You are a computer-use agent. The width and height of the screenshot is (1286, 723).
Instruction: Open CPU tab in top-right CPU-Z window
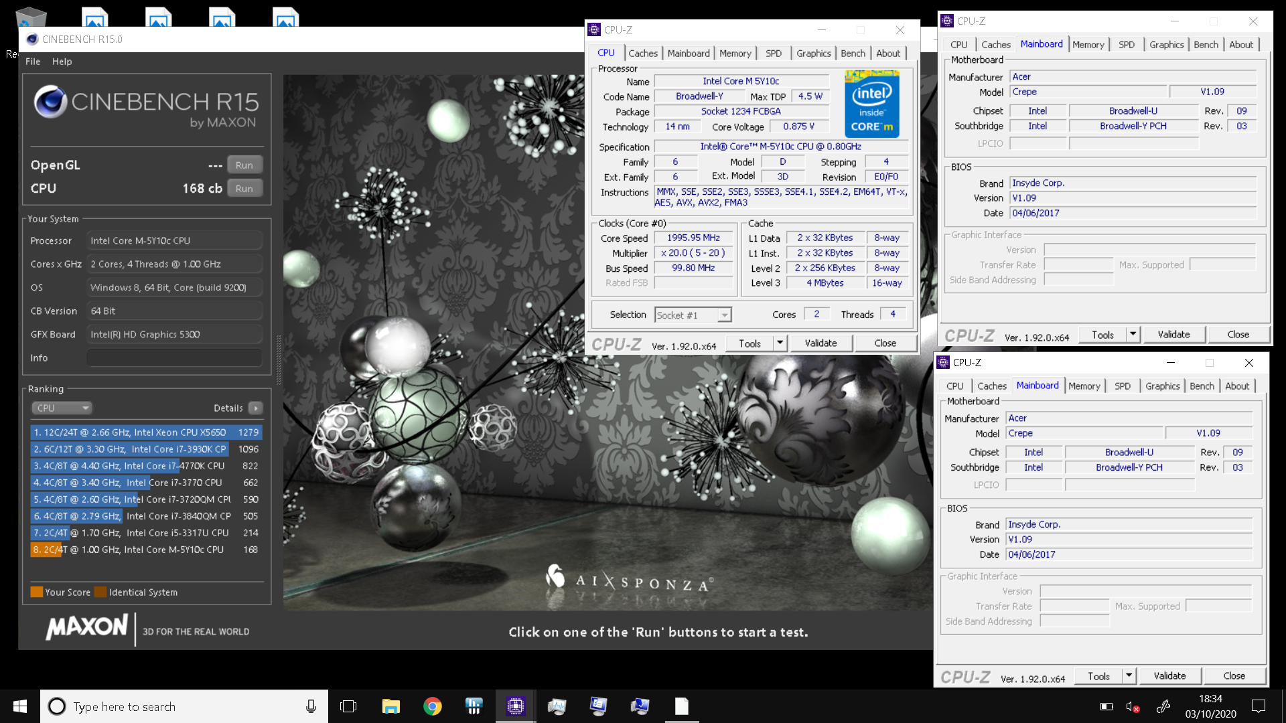click(958, 45)
